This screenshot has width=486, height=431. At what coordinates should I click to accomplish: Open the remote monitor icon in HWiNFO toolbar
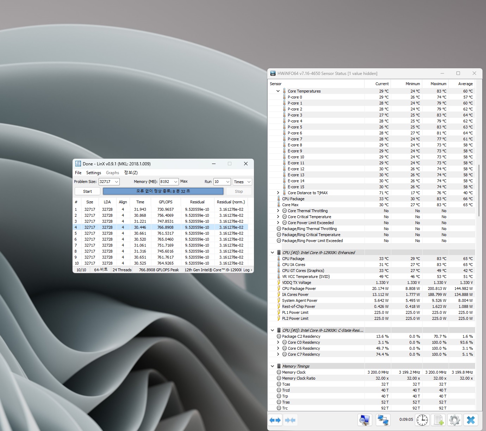point(364,420)
